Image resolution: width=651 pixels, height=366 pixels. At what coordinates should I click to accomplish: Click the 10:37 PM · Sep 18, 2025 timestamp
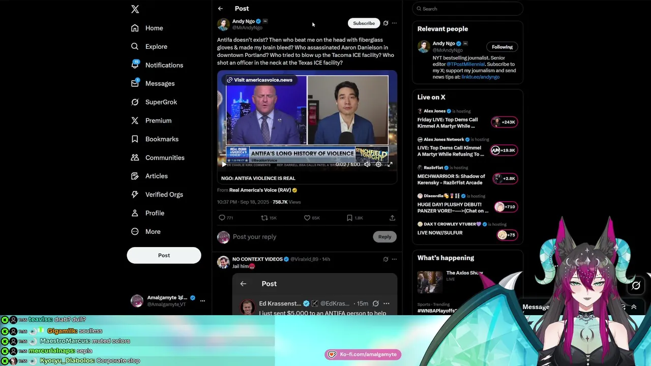(243, 202)
